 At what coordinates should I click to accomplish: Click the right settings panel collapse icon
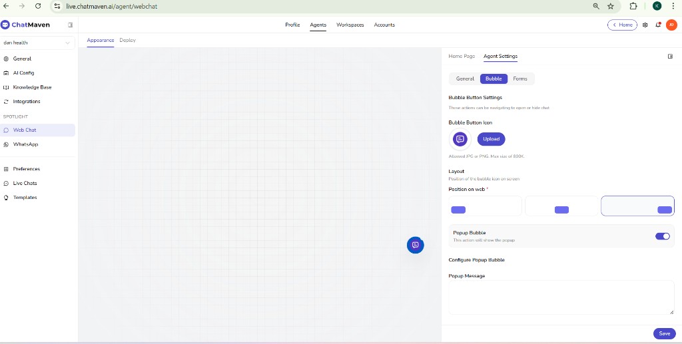[x=670, y=57]
